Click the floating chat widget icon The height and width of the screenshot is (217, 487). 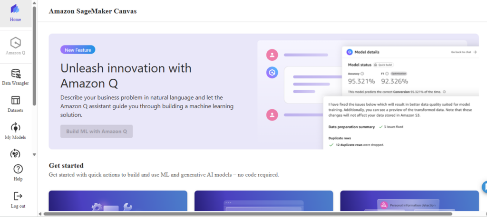click(x=485, y=187)
